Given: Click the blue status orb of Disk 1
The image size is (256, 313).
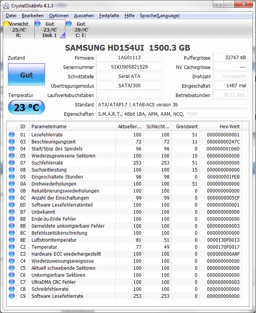Looking at the screenshot, I should 37,23.
